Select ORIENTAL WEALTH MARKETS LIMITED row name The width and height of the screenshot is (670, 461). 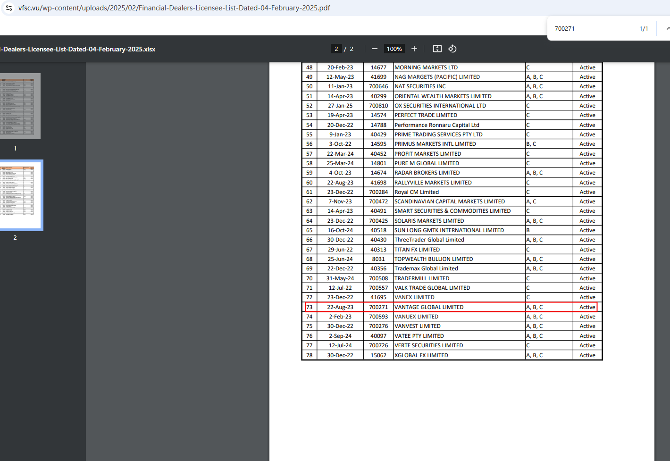[x=443, y=96]
